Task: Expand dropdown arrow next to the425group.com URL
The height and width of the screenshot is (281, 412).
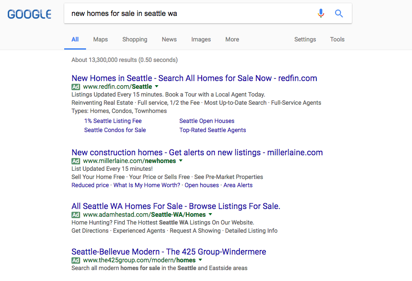Action: [x=200, y=260]
